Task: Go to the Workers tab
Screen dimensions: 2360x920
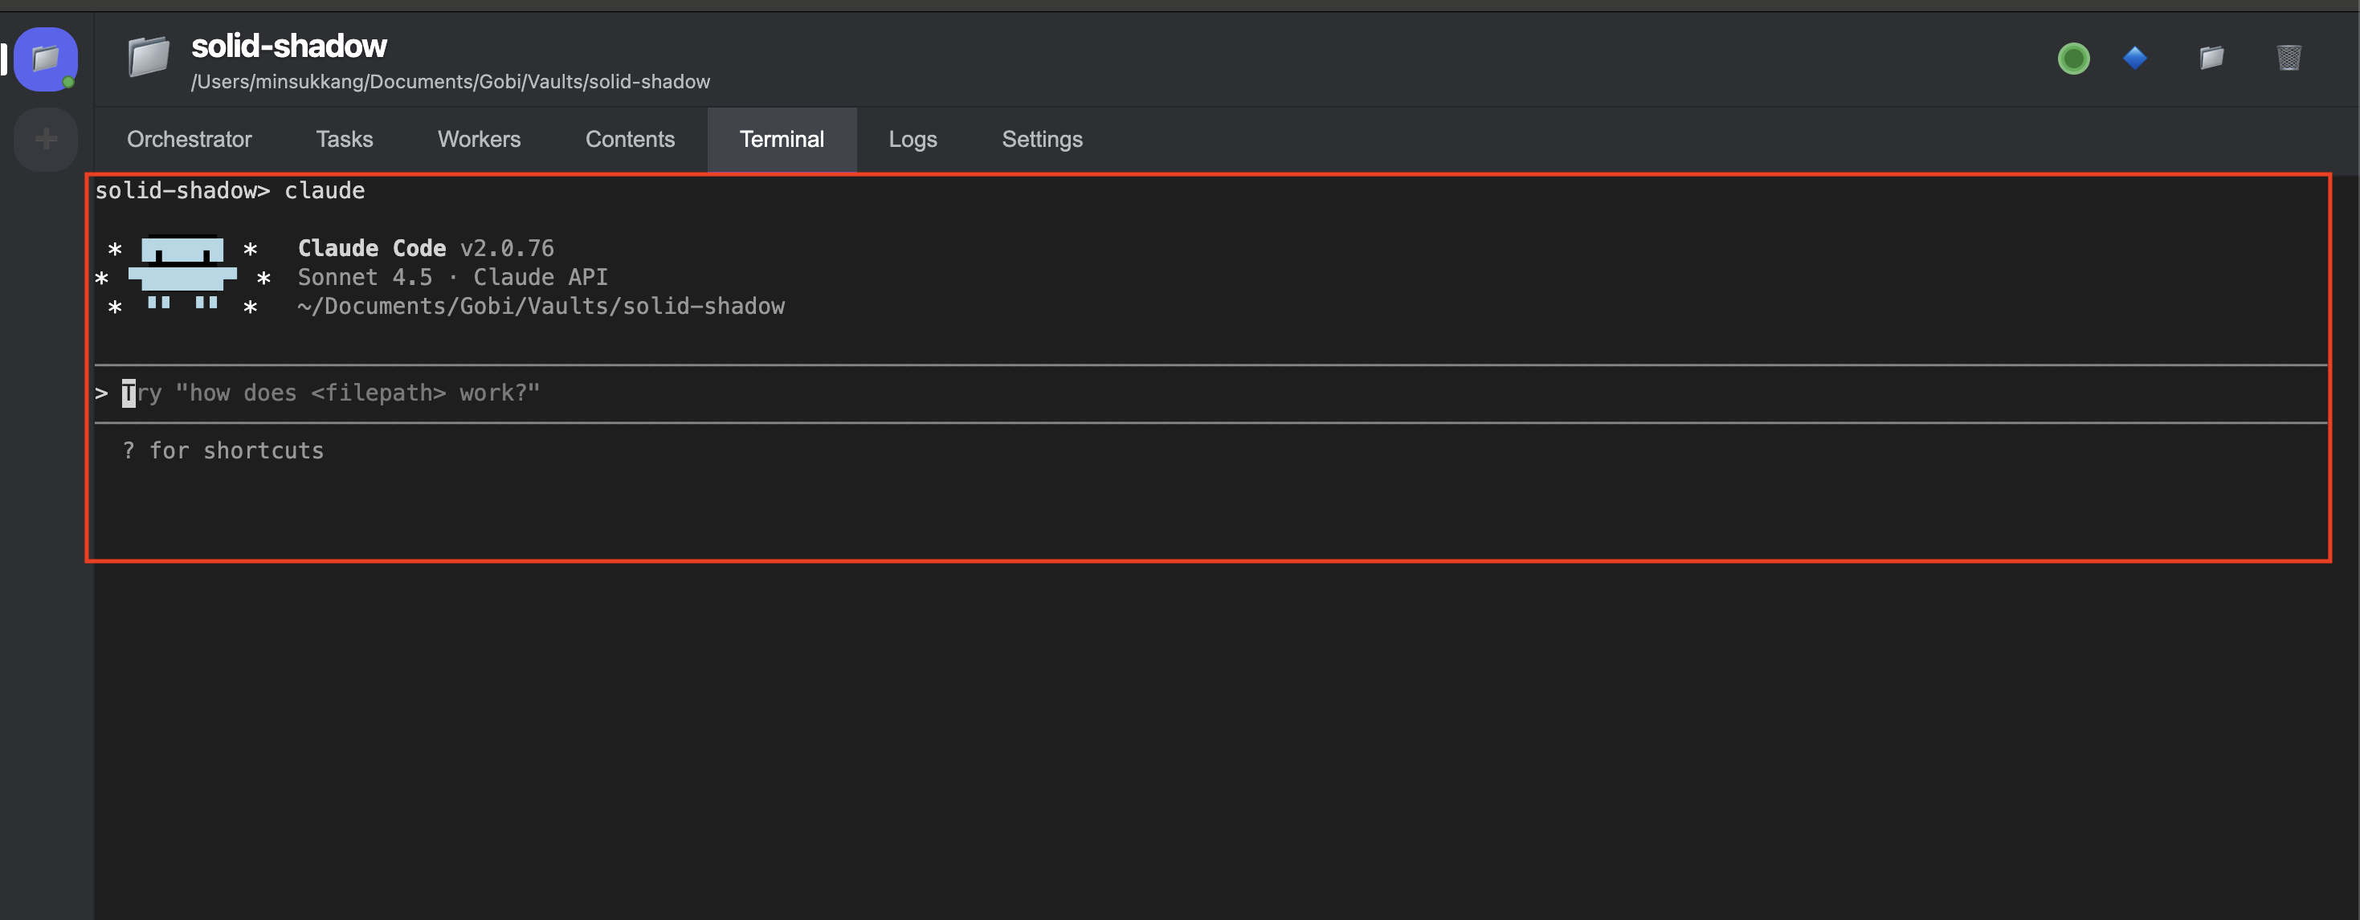Action: tap(479, 139)
